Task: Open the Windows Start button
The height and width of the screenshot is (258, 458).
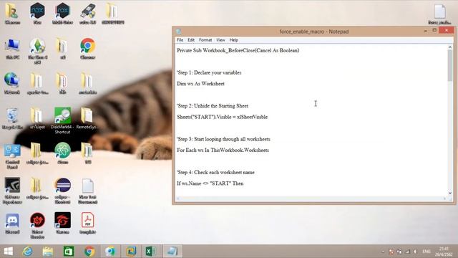Action: point(9,252)
